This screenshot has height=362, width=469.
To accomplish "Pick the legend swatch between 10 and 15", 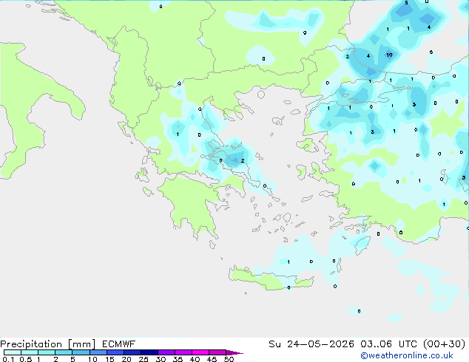I will pyautogui.click(x=98, y=352).
